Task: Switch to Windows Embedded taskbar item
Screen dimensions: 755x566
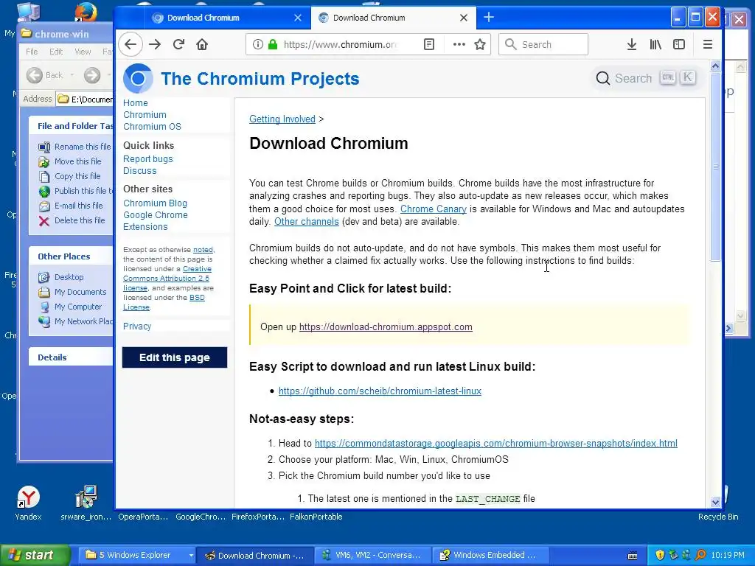Action: (489, 555)
